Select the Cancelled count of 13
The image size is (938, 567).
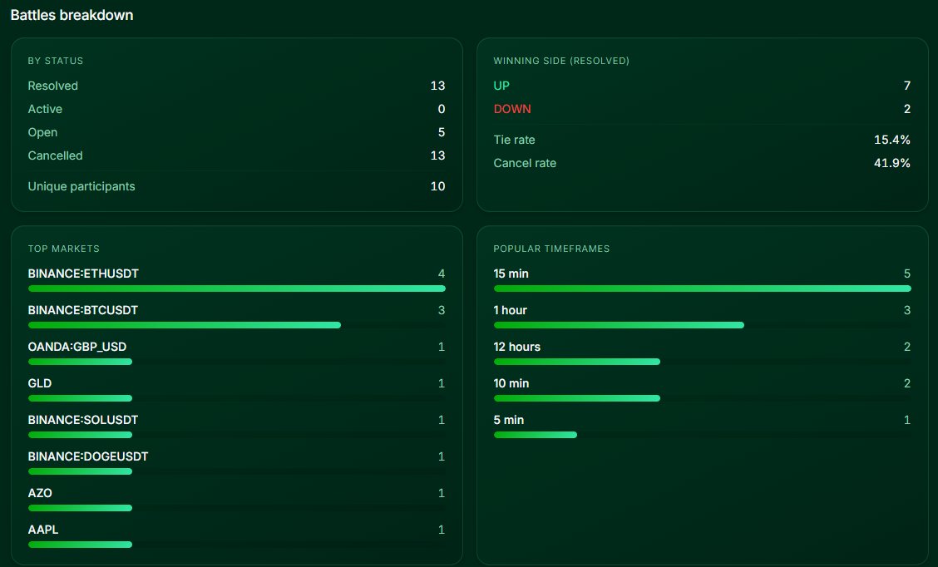click(437, 155)
